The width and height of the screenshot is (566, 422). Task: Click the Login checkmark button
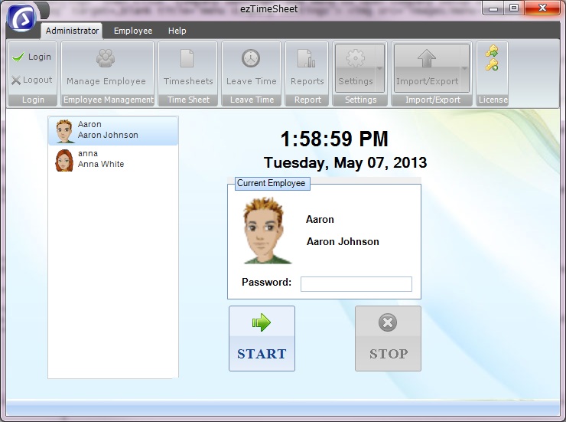coord(32,57)
